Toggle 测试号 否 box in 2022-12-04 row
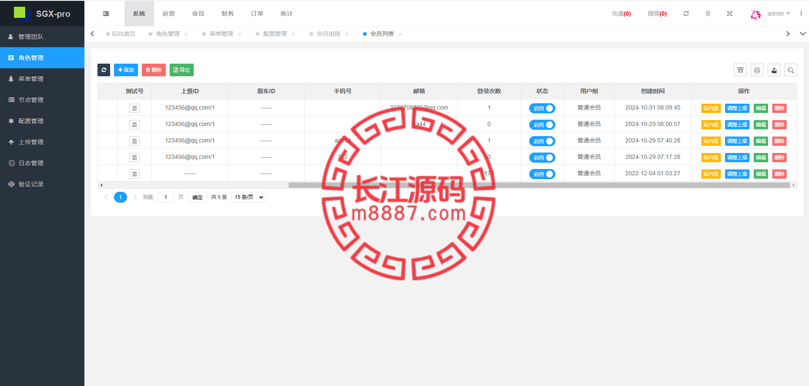Screen dimensions: 809x386 pos(135,174)
